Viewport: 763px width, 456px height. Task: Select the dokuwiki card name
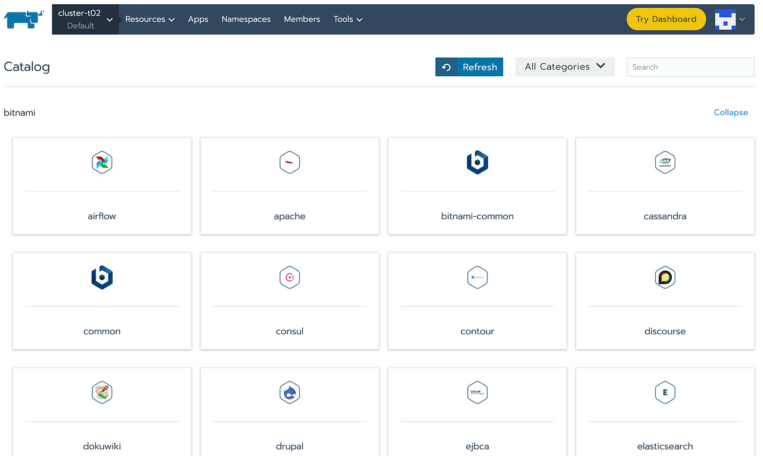102,446
